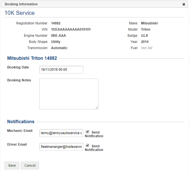Collapse the Mitsubishi Triton 14882 section
Image resolution: width=189 pixels, height=172 pixels.
32,58
